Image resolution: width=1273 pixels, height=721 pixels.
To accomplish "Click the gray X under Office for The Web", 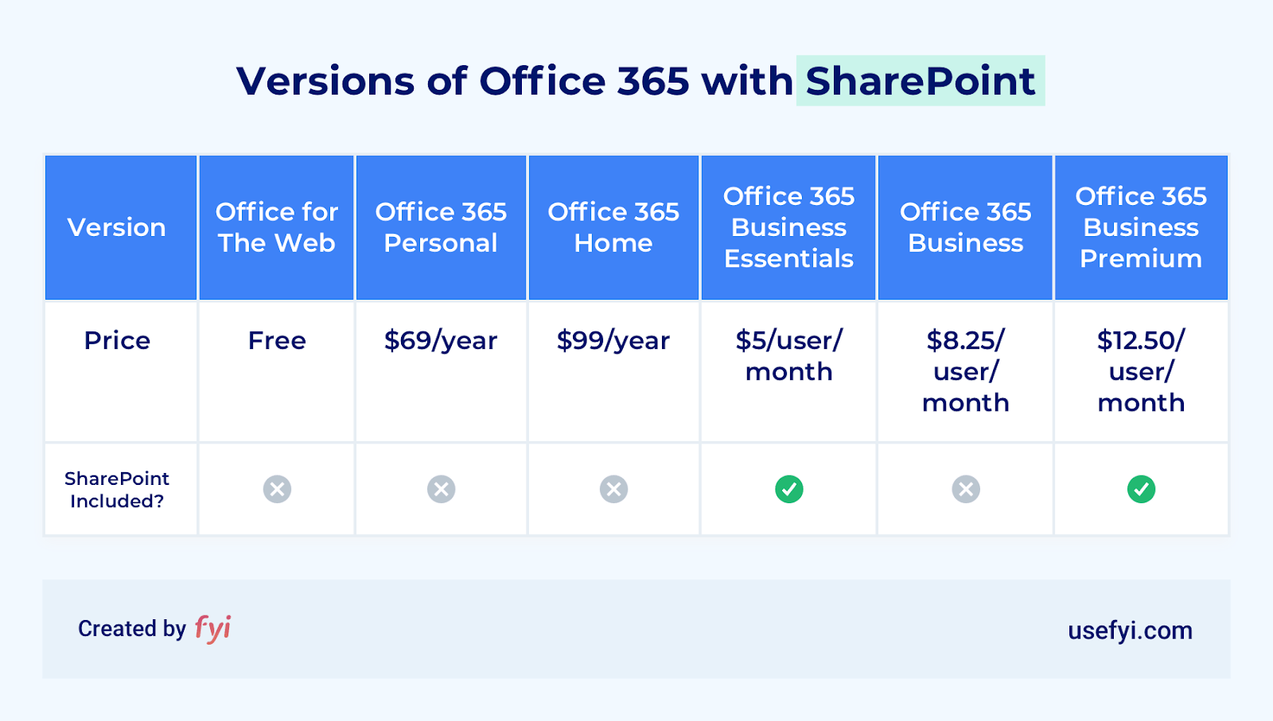I will point(277,489).
